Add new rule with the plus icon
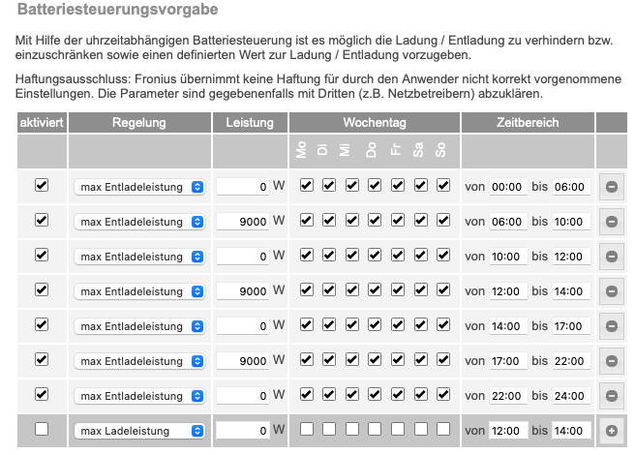 click(x=611, y=431)
